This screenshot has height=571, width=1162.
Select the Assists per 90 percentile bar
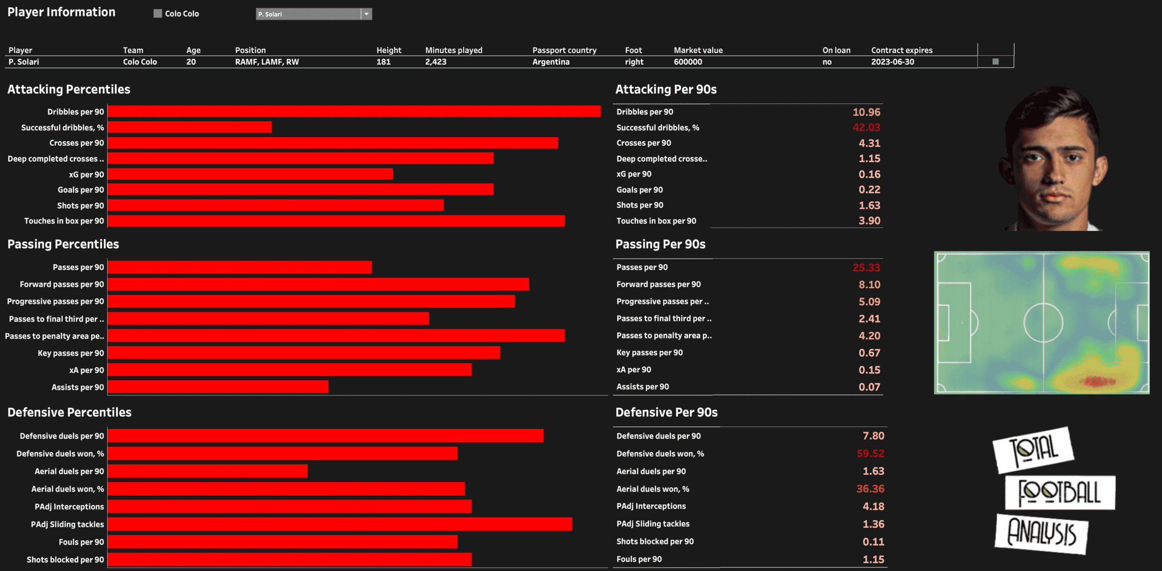[x=218, y=387]
